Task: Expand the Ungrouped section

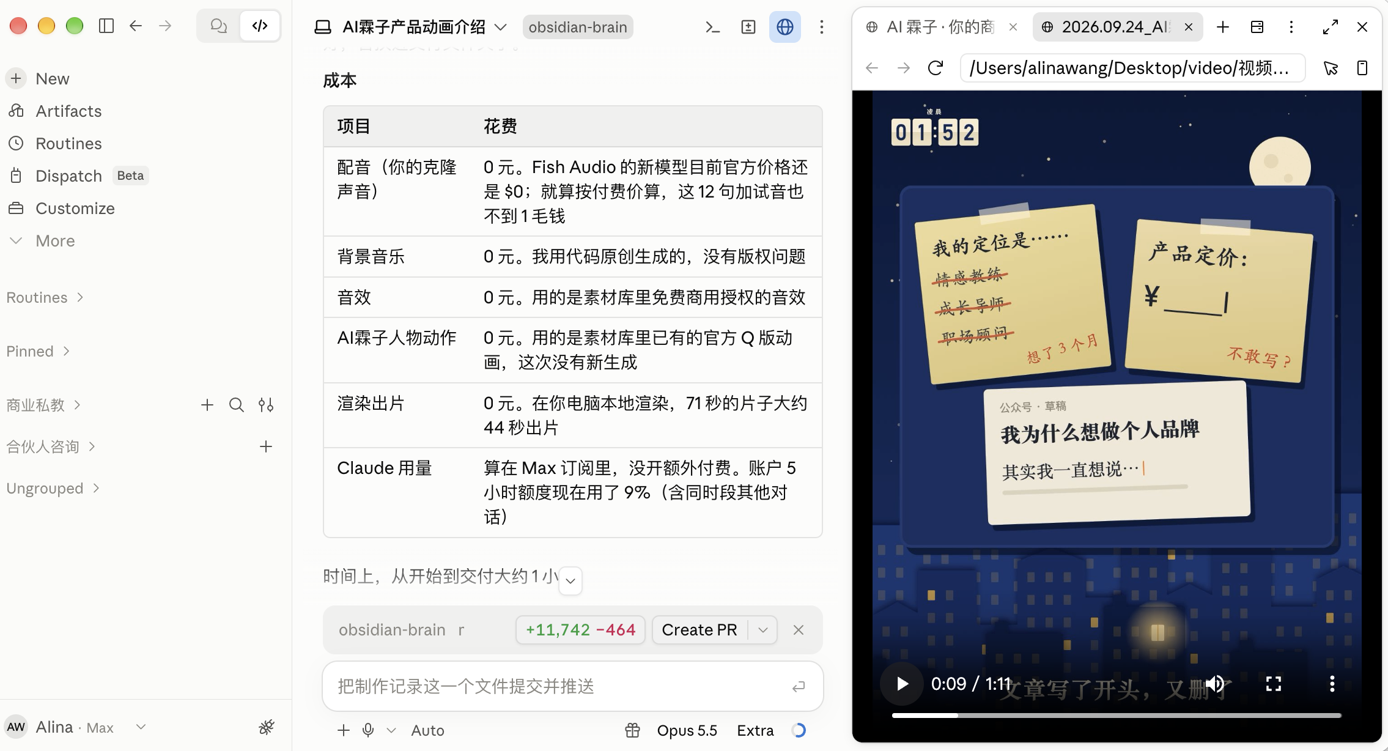Action: point(53,488)
